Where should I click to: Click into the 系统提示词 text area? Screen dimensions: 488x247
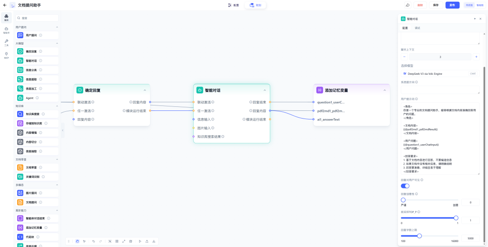coord(440,90)
